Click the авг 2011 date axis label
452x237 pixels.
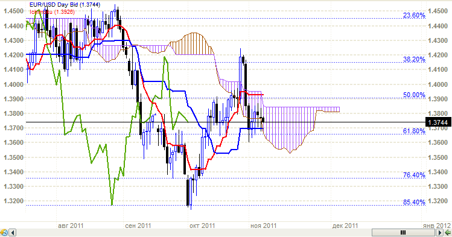71,226
